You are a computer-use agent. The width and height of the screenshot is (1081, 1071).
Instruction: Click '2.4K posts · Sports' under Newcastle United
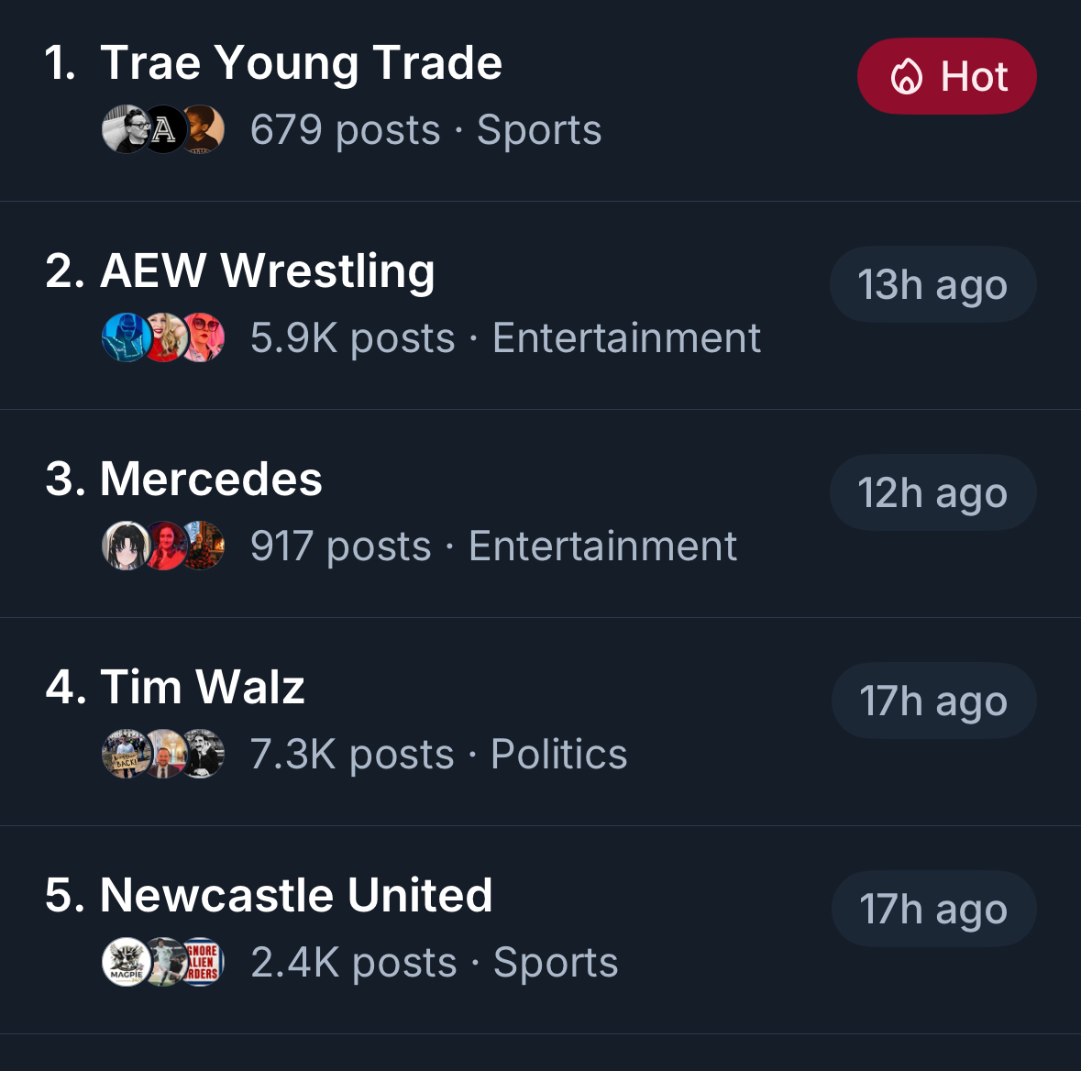[434, 963]
